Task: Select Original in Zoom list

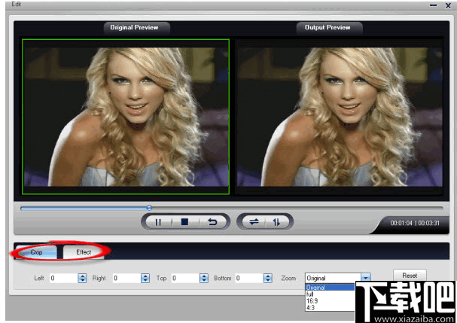Action: (330, 288)
